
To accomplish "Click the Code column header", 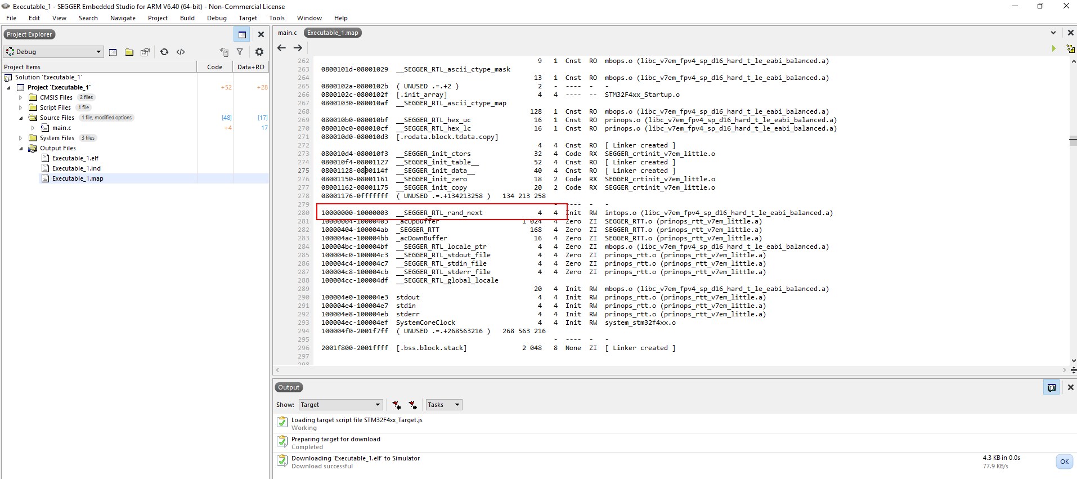I will point(215,67).
